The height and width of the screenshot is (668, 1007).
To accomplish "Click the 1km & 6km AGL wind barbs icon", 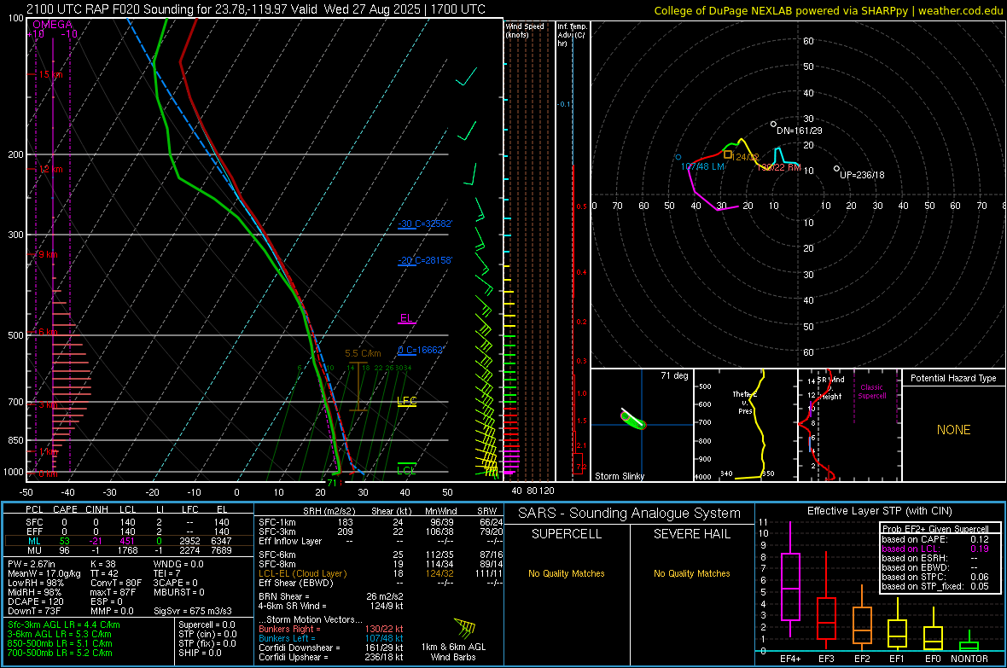I will (x=464, y=628).
